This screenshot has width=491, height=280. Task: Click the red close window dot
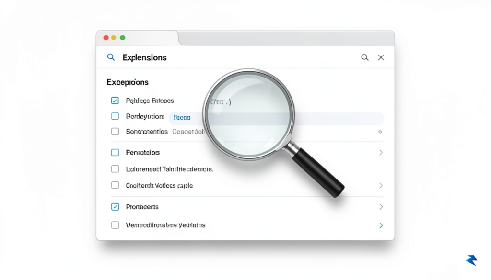point(106,38)
